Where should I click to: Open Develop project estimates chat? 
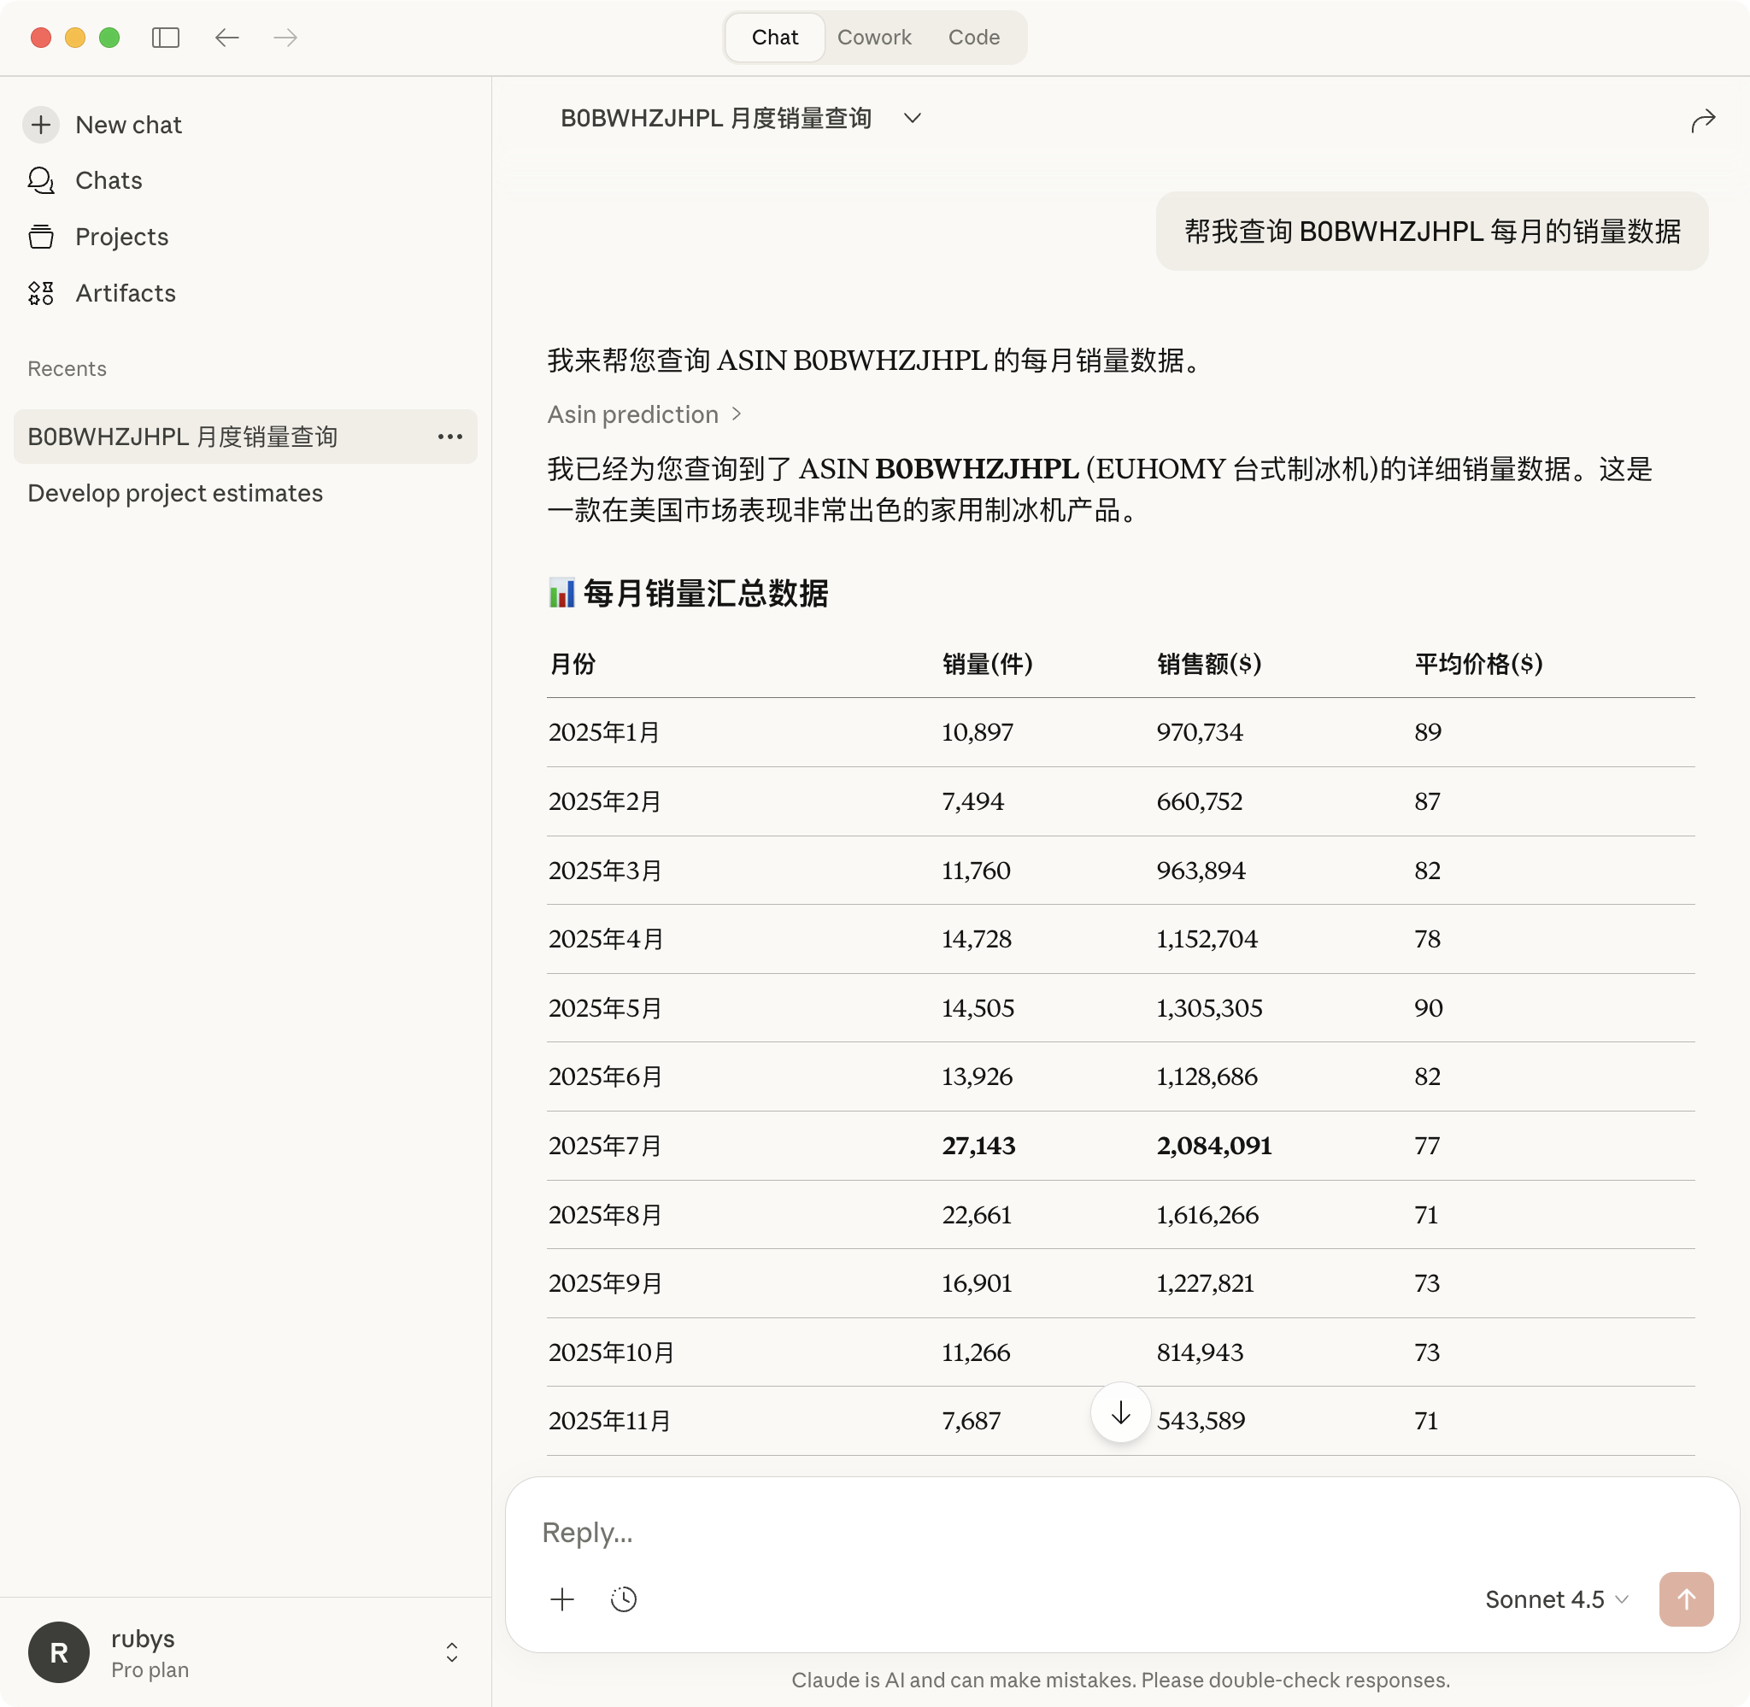click(x=176, y=493)
